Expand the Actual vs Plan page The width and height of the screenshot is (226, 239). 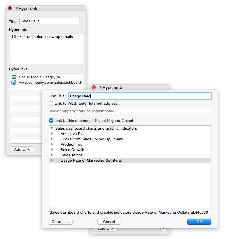(x=52, y=134)
